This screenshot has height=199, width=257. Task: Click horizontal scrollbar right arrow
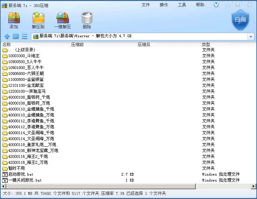click(254, 186)
